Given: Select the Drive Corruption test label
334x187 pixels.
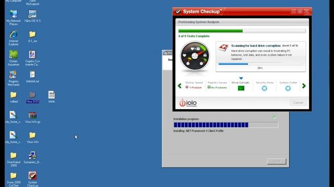Looking at the screenshot, I should 241,83.
